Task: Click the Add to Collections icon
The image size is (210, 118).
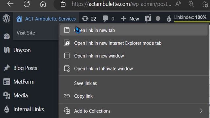Action: (67, 111)
